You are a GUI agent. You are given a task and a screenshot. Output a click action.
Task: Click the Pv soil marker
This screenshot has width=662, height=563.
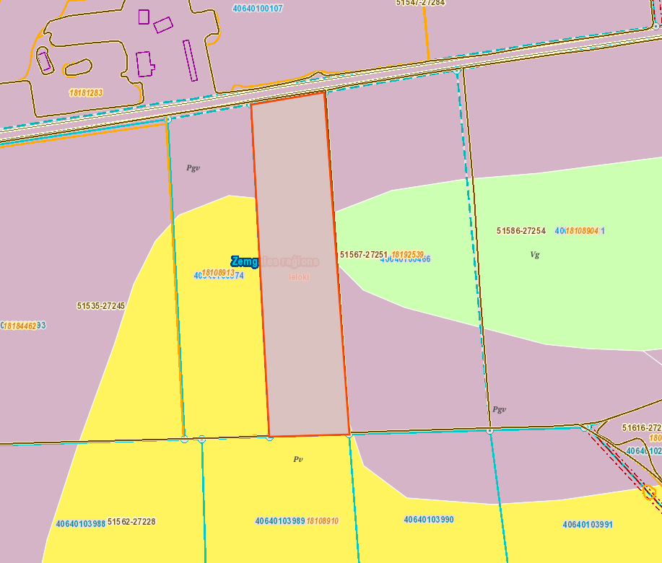(298, 459)
